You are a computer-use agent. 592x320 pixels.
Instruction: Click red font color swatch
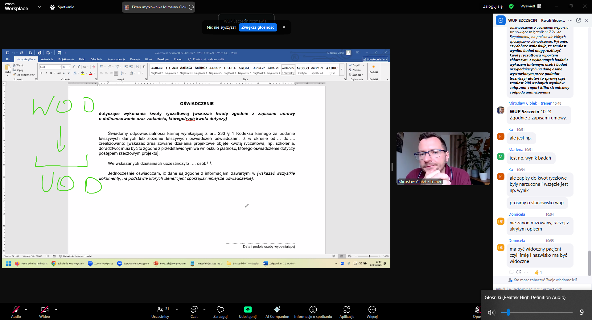pyautogui.click(x=91, y=73)
